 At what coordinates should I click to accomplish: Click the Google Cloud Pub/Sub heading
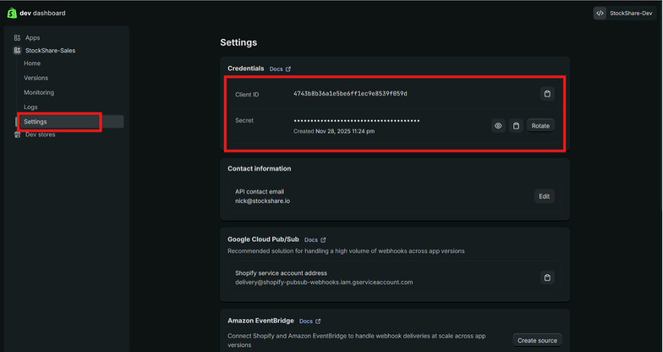[263, 239]
